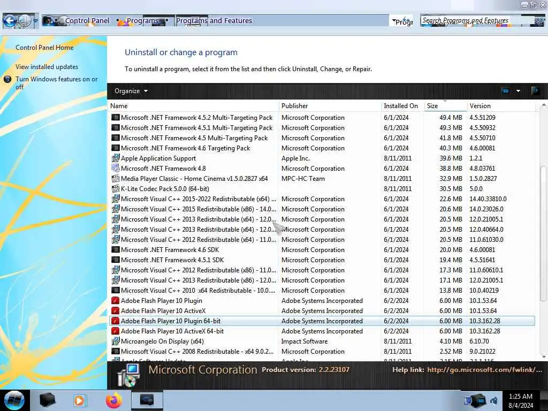Click the Microsoft .NET Framework 4.8 icon

pyautogui.click(x=116, y=168)
